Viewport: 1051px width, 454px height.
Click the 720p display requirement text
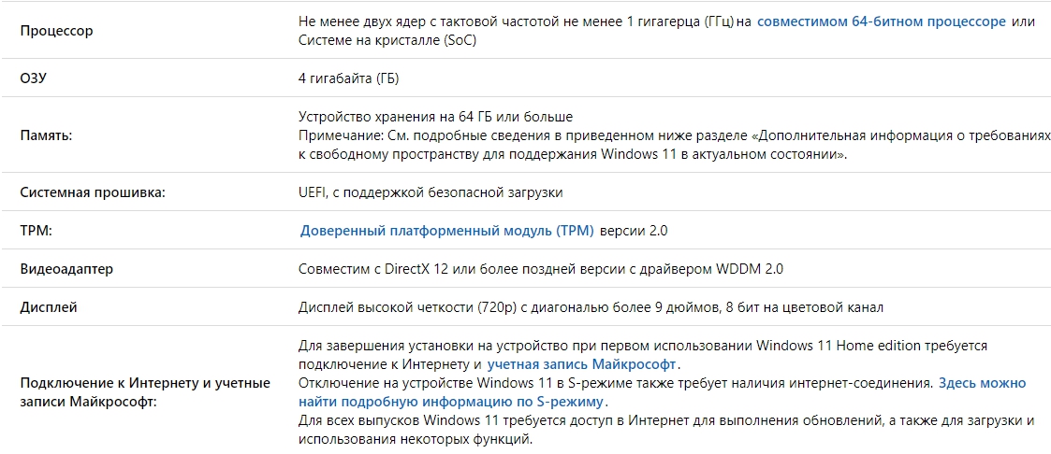pyautogui.click(x=591, y=307)
